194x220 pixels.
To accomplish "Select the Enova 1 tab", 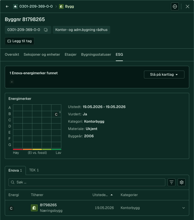I will pyautogui.click(x=15, y=170).
